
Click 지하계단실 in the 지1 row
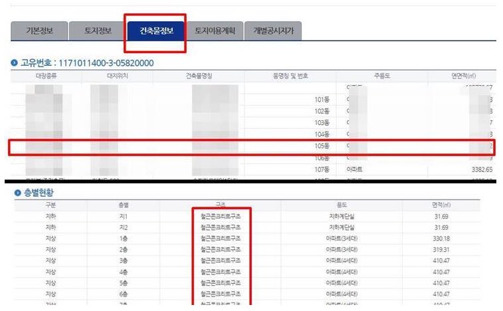(342, 217)
